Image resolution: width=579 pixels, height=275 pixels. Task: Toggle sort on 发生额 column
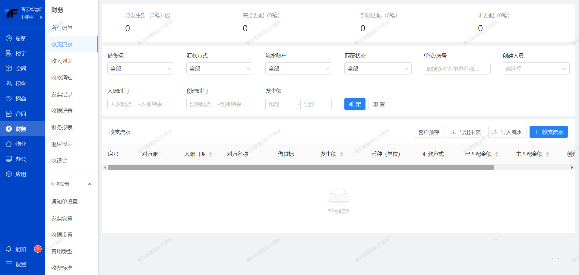coord(341,154)
